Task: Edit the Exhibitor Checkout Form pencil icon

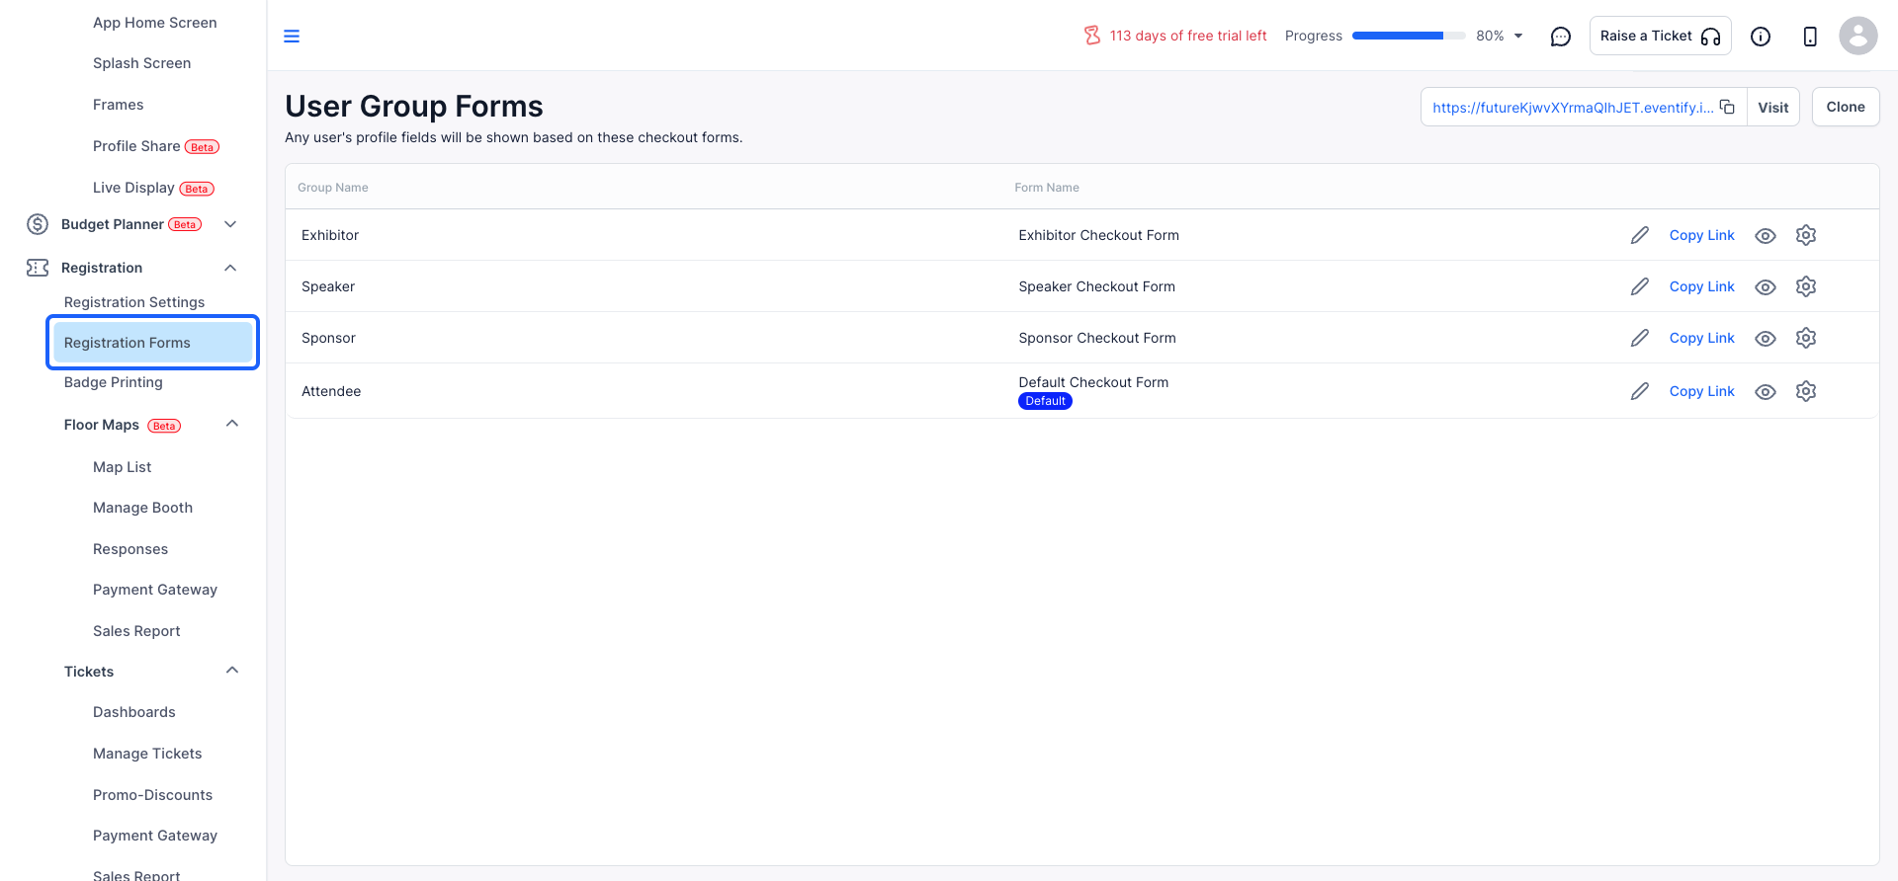Action: [1640, 235]
